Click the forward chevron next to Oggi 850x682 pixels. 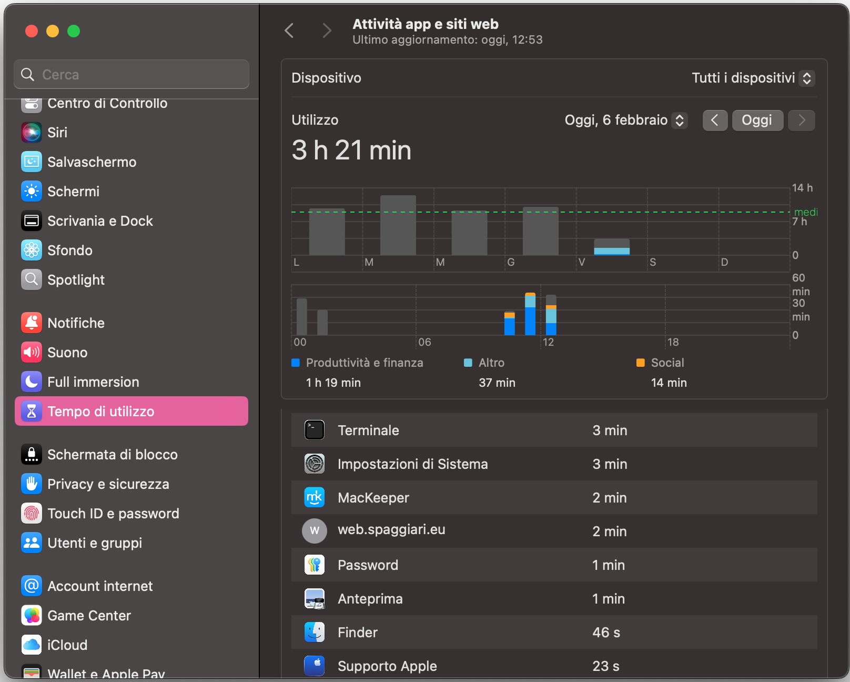[801, 120]
